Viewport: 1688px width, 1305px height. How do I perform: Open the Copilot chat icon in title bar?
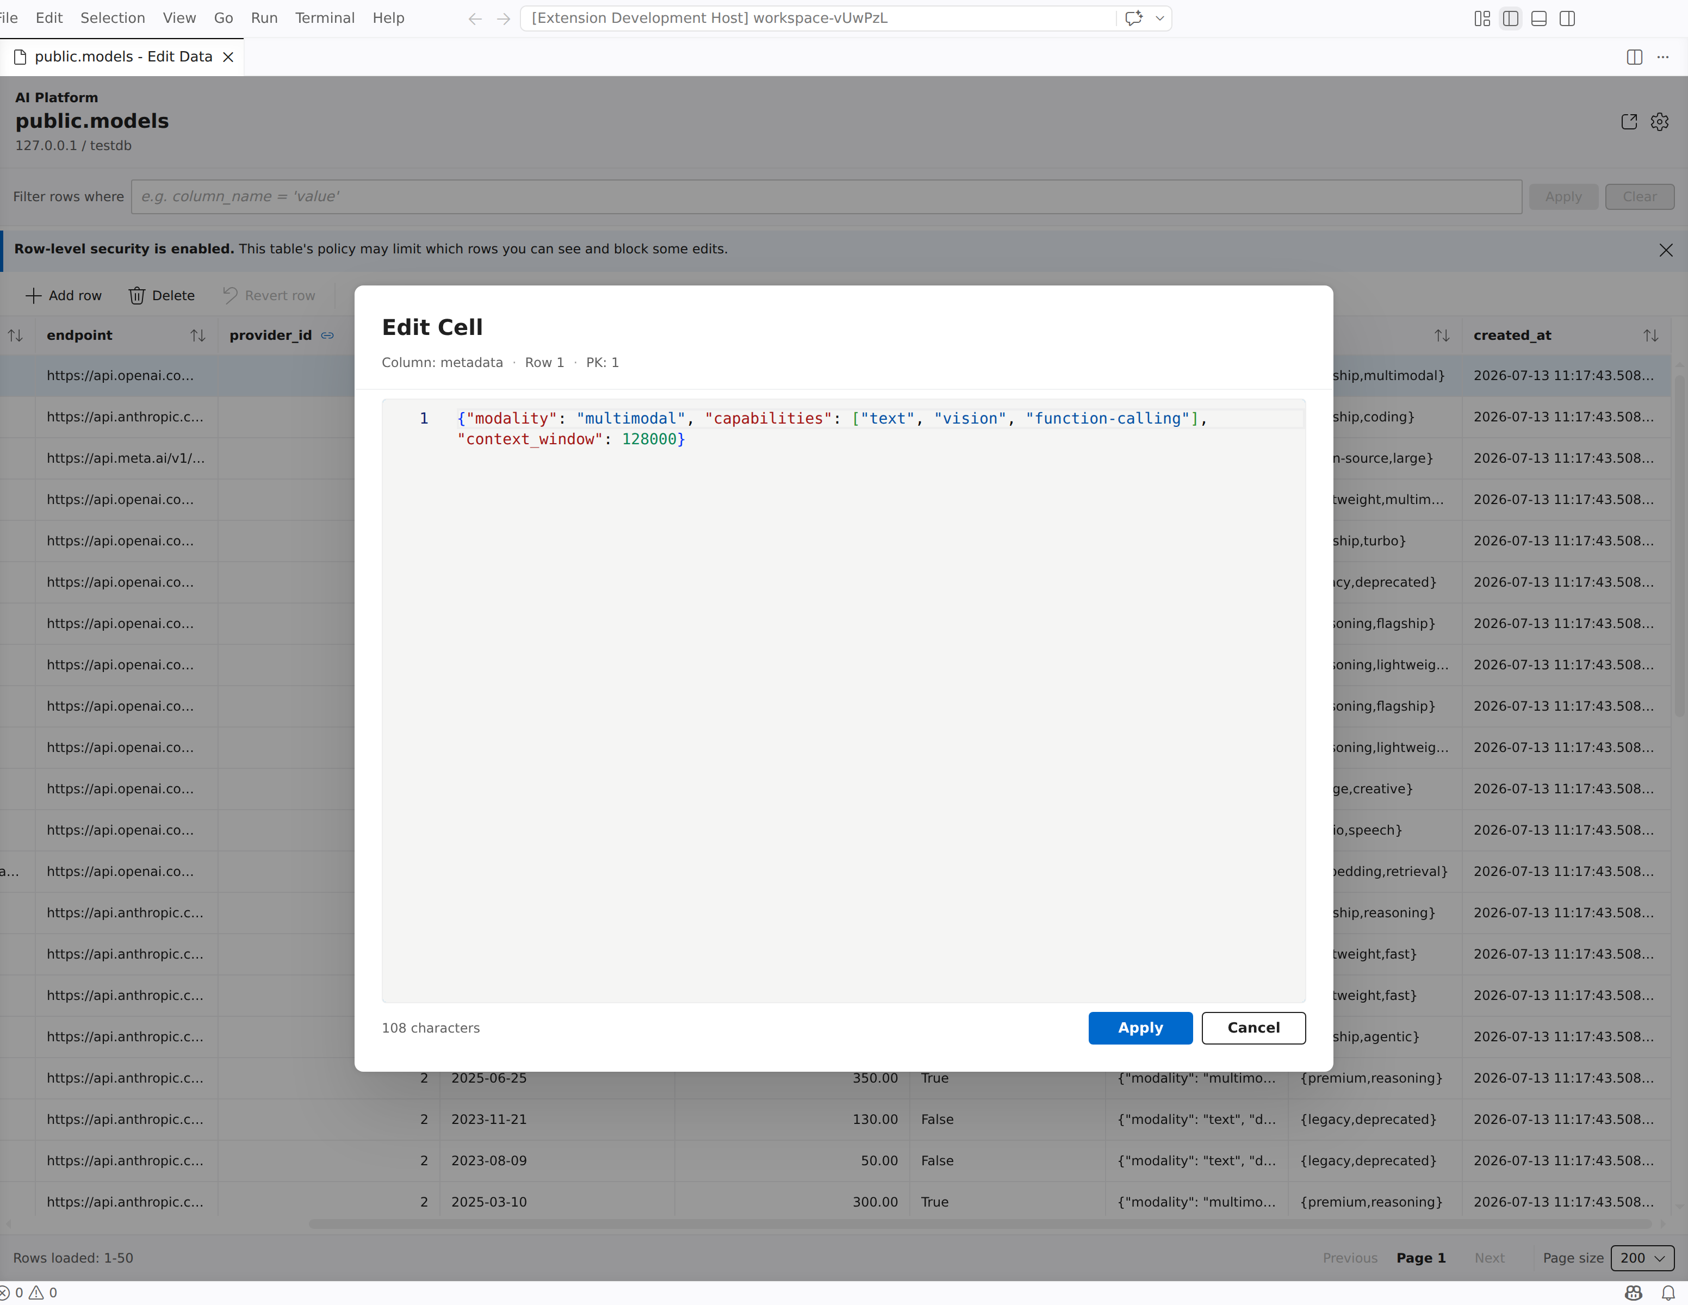coord(1134,18)
